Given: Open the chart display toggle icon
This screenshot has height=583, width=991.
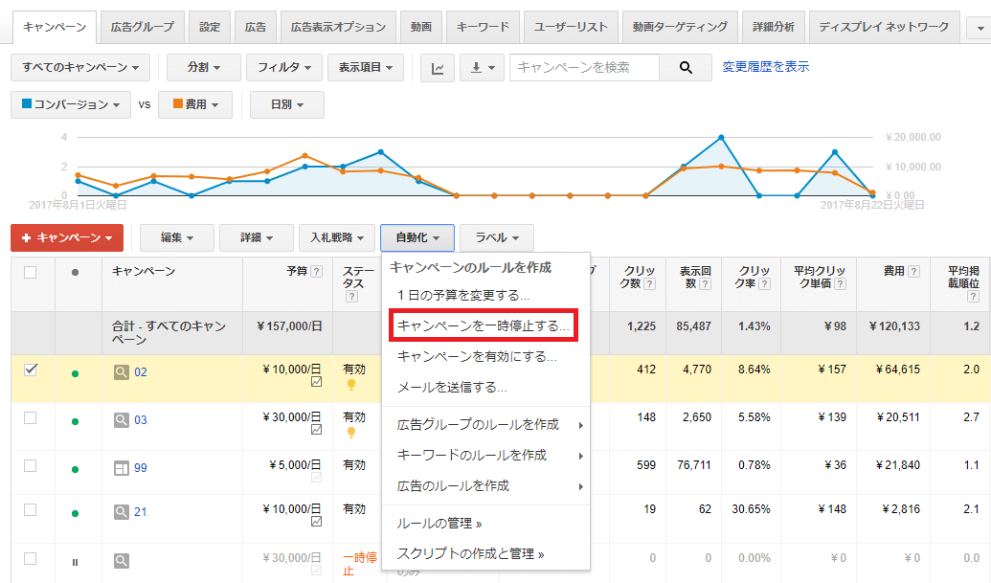Looking at the screenshot, I should [438, 68].
